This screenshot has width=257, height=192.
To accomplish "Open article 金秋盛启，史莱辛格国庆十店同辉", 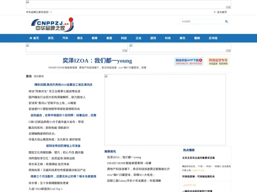I will pyautogui.click(x=63, y=115).
